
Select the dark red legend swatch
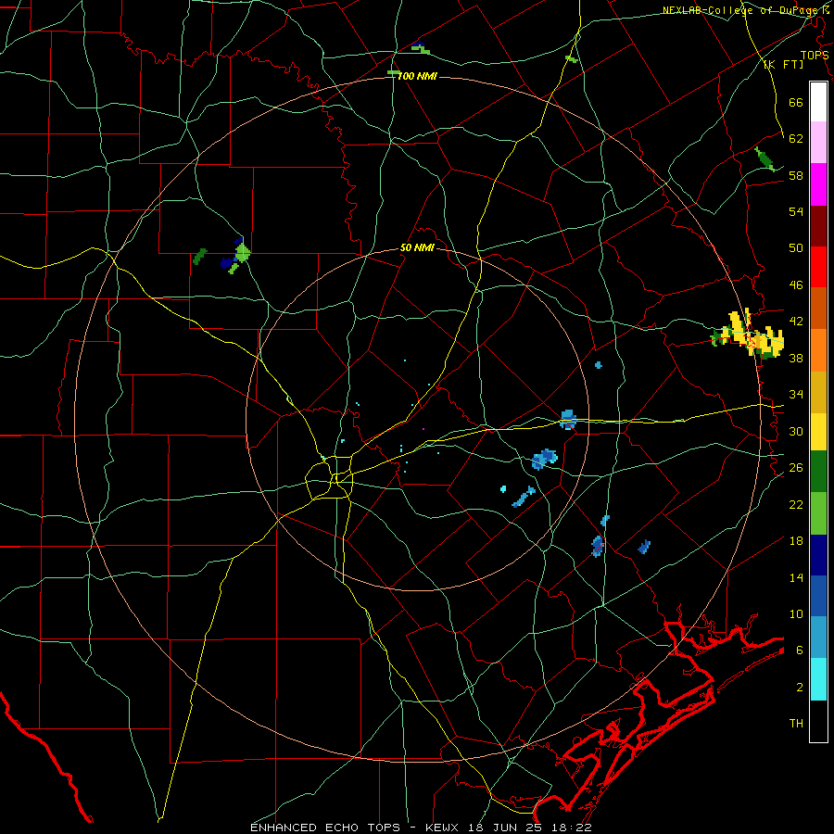click(x=818, y=226)
